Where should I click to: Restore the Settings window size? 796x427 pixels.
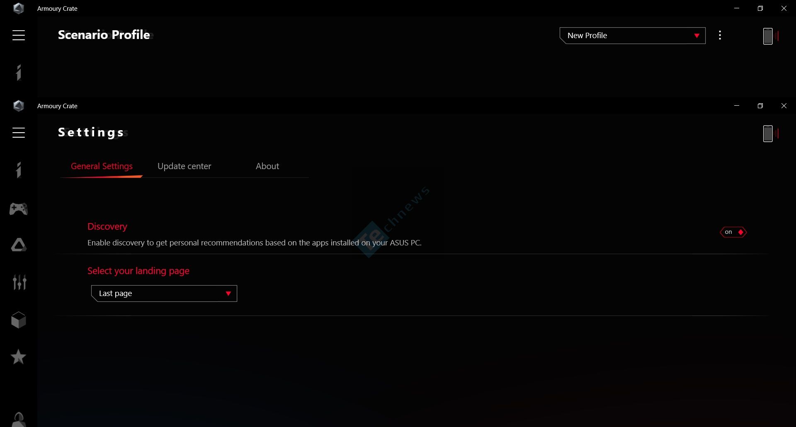760,106
